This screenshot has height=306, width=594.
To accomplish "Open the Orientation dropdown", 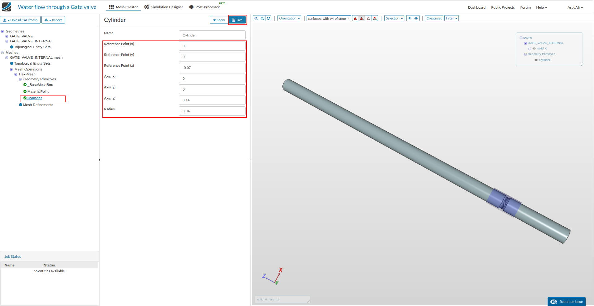I will (290, 18).
